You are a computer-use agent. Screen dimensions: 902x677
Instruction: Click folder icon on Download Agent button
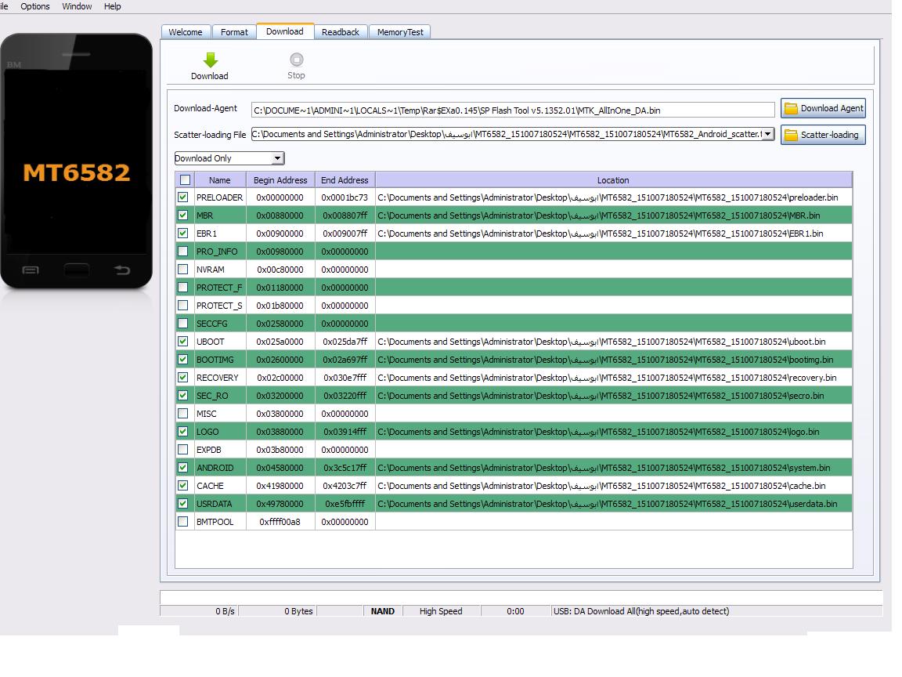click(x=791, y=108)
